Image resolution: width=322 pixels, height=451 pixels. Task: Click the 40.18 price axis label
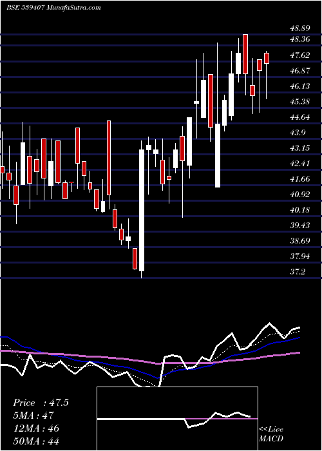tap(300, 210)
